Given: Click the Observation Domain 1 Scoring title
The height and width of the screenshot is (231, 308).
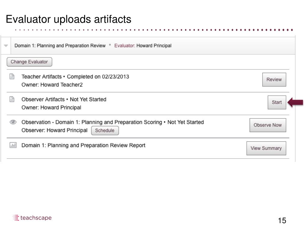Looking at the screenshot, I should tap(112, 122).
